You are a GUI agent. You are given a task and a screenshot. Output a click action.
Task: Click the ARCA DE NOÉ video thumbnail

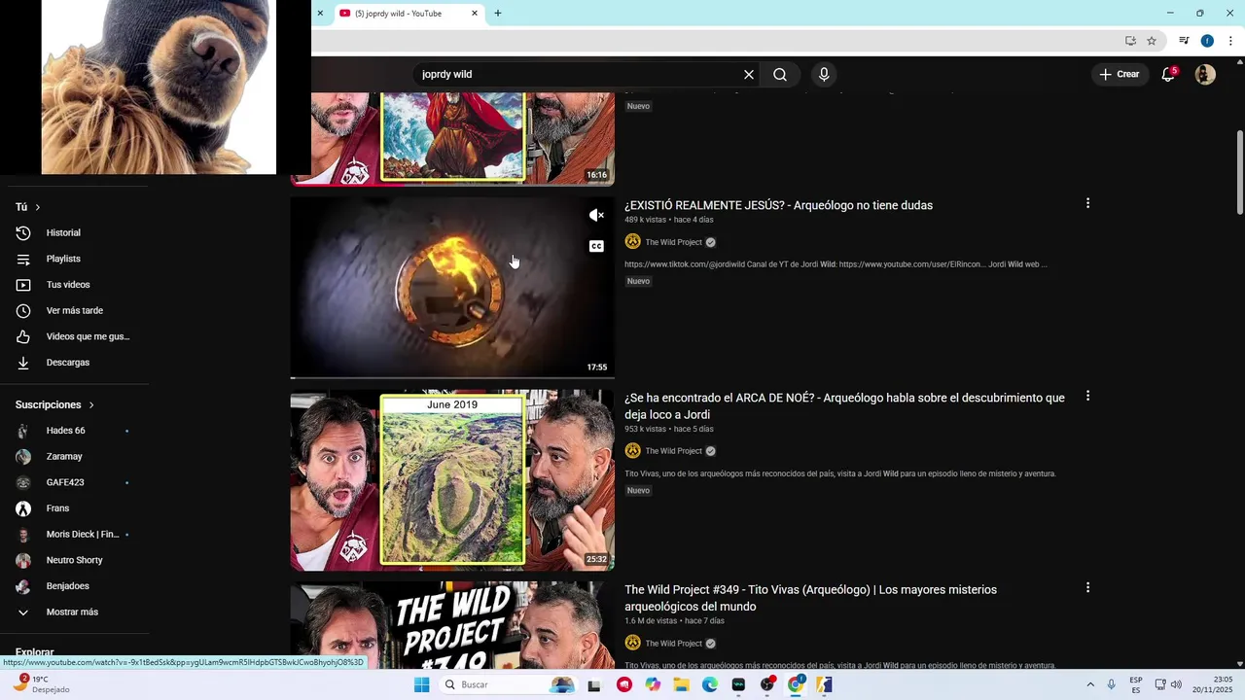[x=452, y=480]
